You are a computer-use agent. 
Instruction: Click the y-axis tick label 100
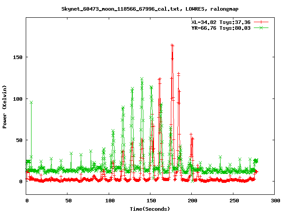18,99
